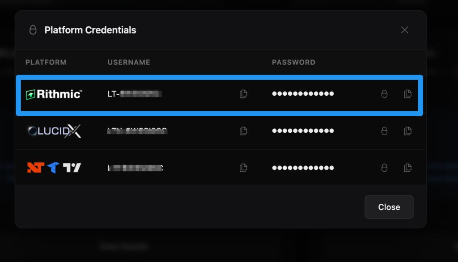Select the Rithmic username text
Viewport: 458px width, 262px height.
[x=134, y=94]
